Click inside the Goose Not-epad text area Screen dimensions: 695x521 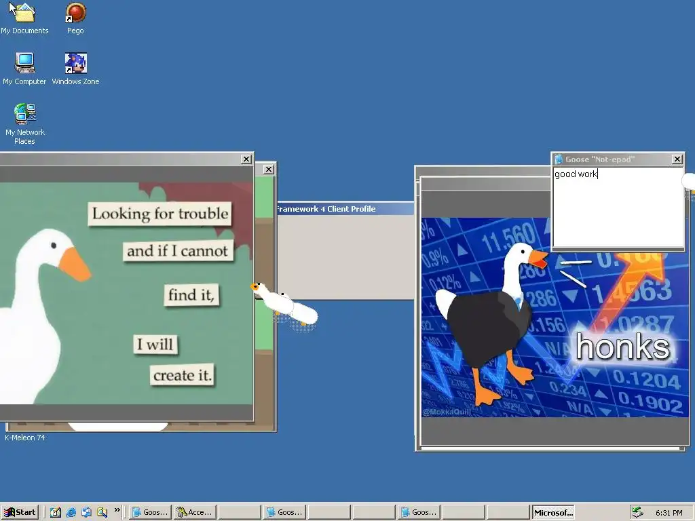618,207
